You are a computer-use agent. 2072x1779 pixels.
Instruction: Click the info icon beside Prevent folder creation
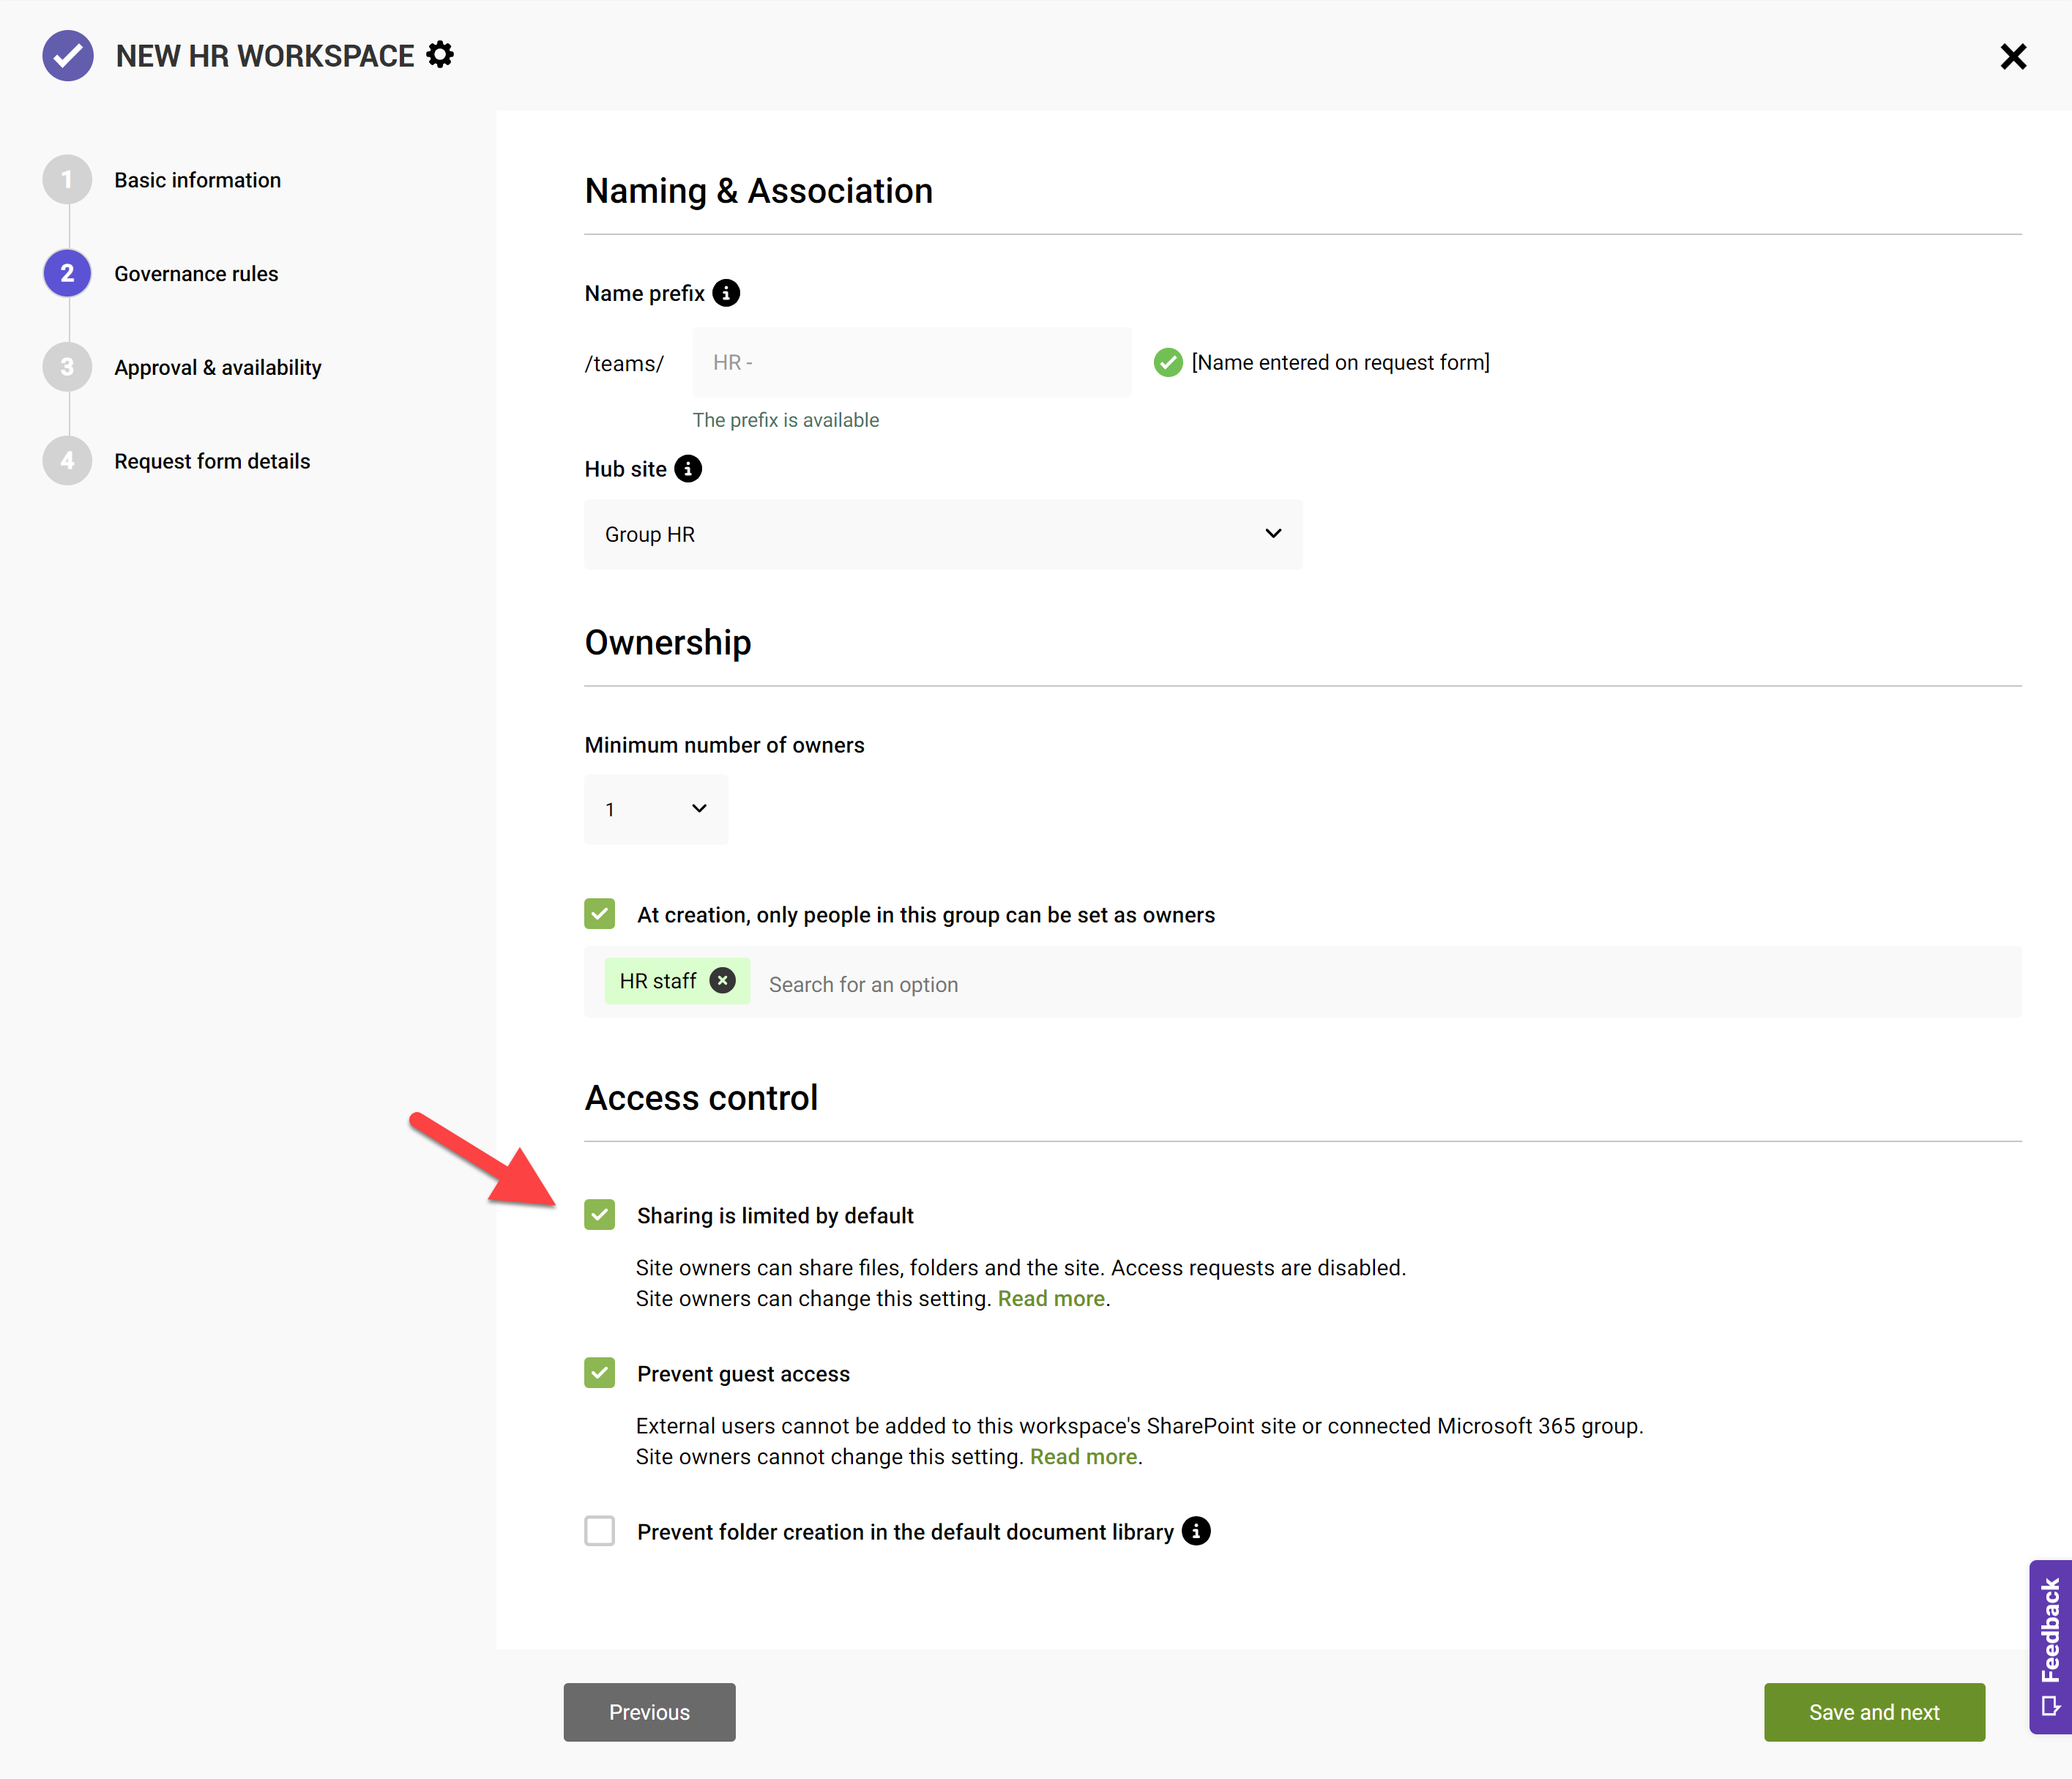coord(1196,1531)
